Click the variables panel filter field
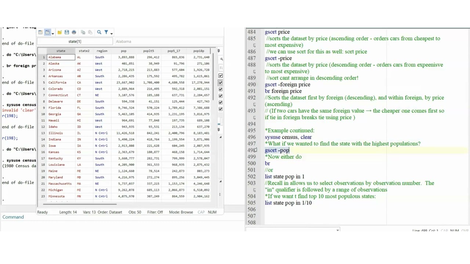This screenshot has height=264, width=470. pyautogui.click(x=221, y=68)
